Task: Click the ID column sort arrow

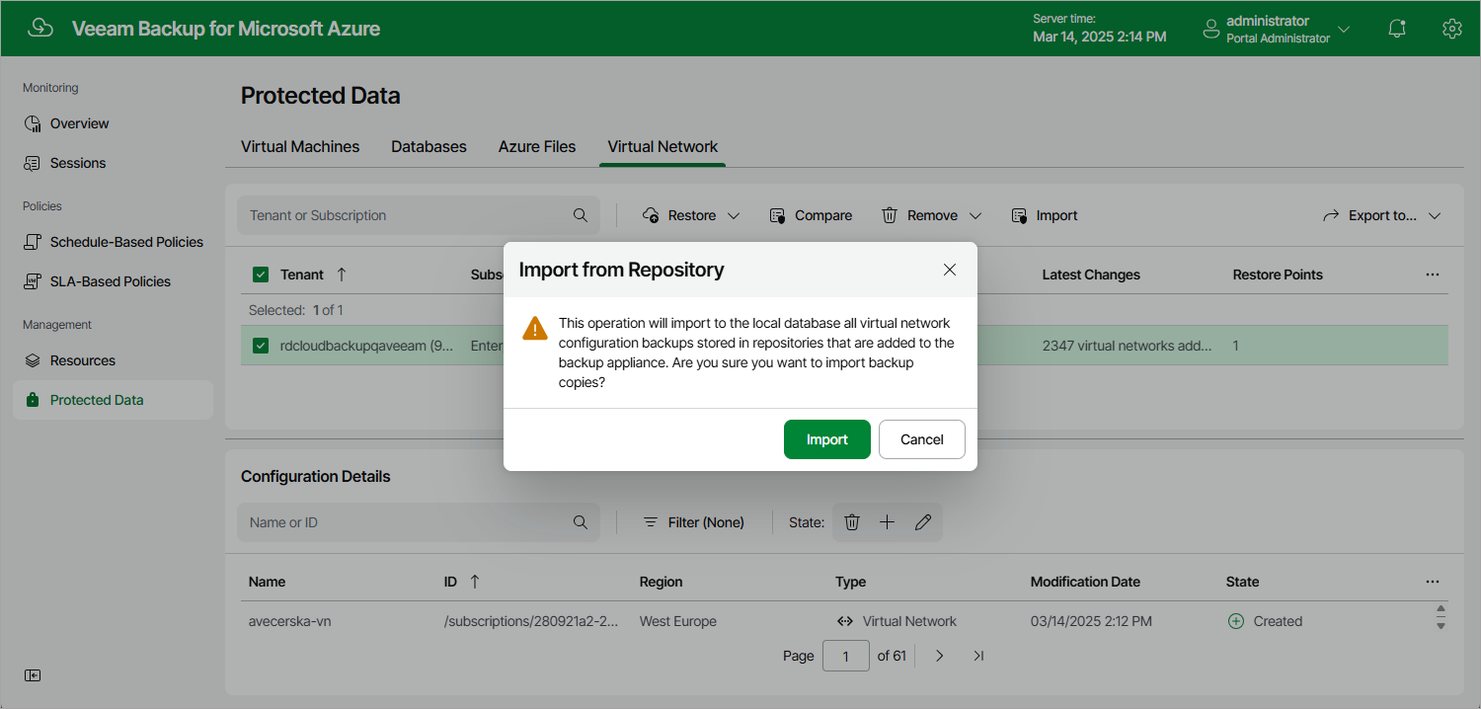Action: (x=475, y=582)
